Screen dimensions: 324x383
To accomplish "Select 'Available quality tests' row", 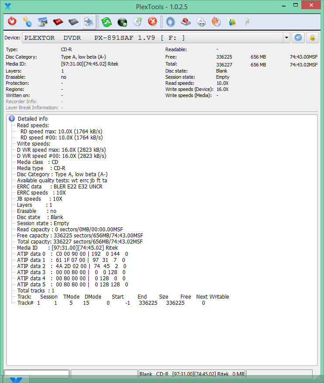I will coord(62,181).
